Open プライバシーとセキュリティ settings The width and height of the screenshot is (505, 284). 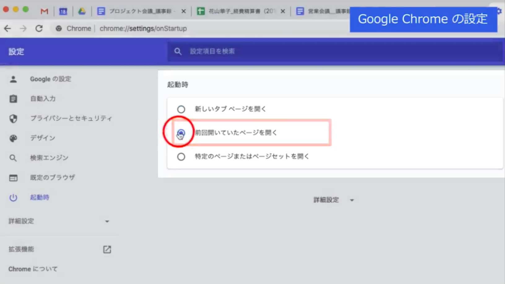click(x=71, y=118)
